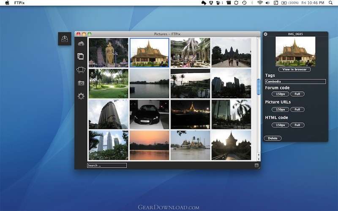Open the Wi-Fi menu bar icon
The image size is (338, 211).
click(x=260, y=3)
